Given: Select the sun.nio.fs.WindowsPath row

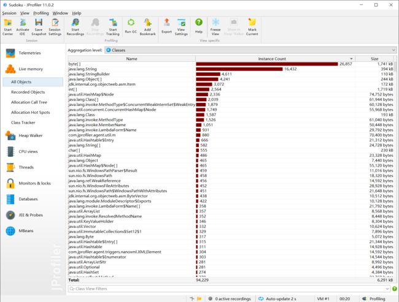Looking at the screenshot, I should pos(231,176).
